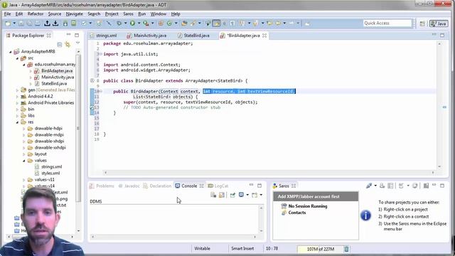Click the heap memory status bar

pos(321,249)
